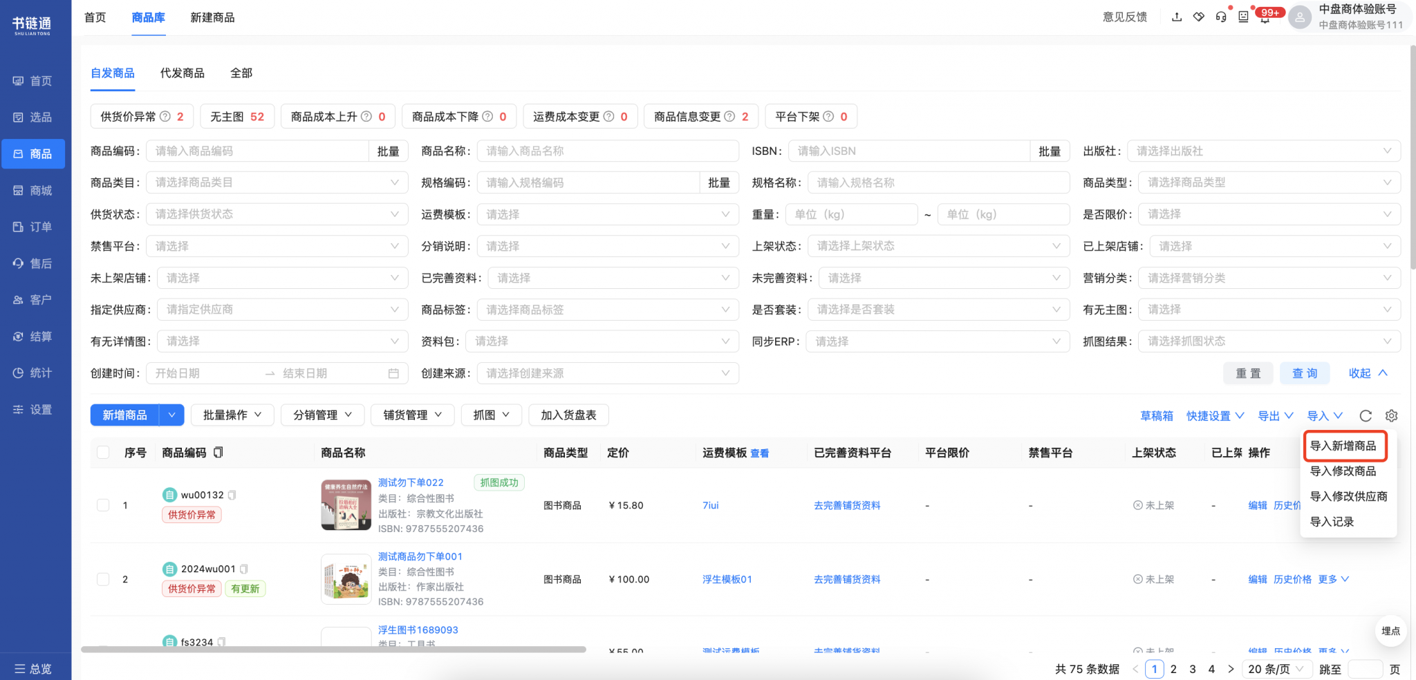Click the 查 询 button
1416x680 pixels.
point(1305,373)
